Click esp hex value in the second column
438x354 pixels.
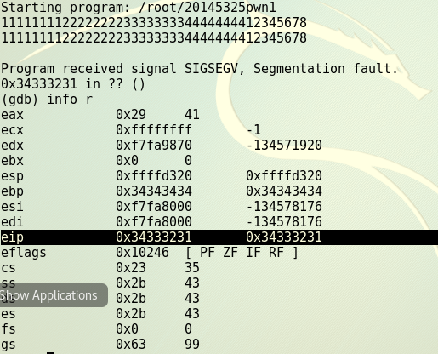[154, 176]
